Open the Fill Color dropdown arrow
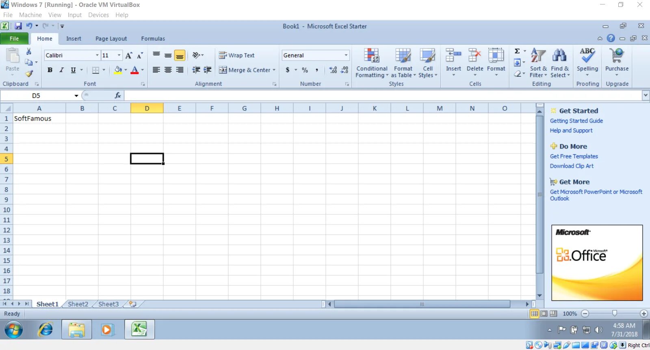 (x=126, y=70)
